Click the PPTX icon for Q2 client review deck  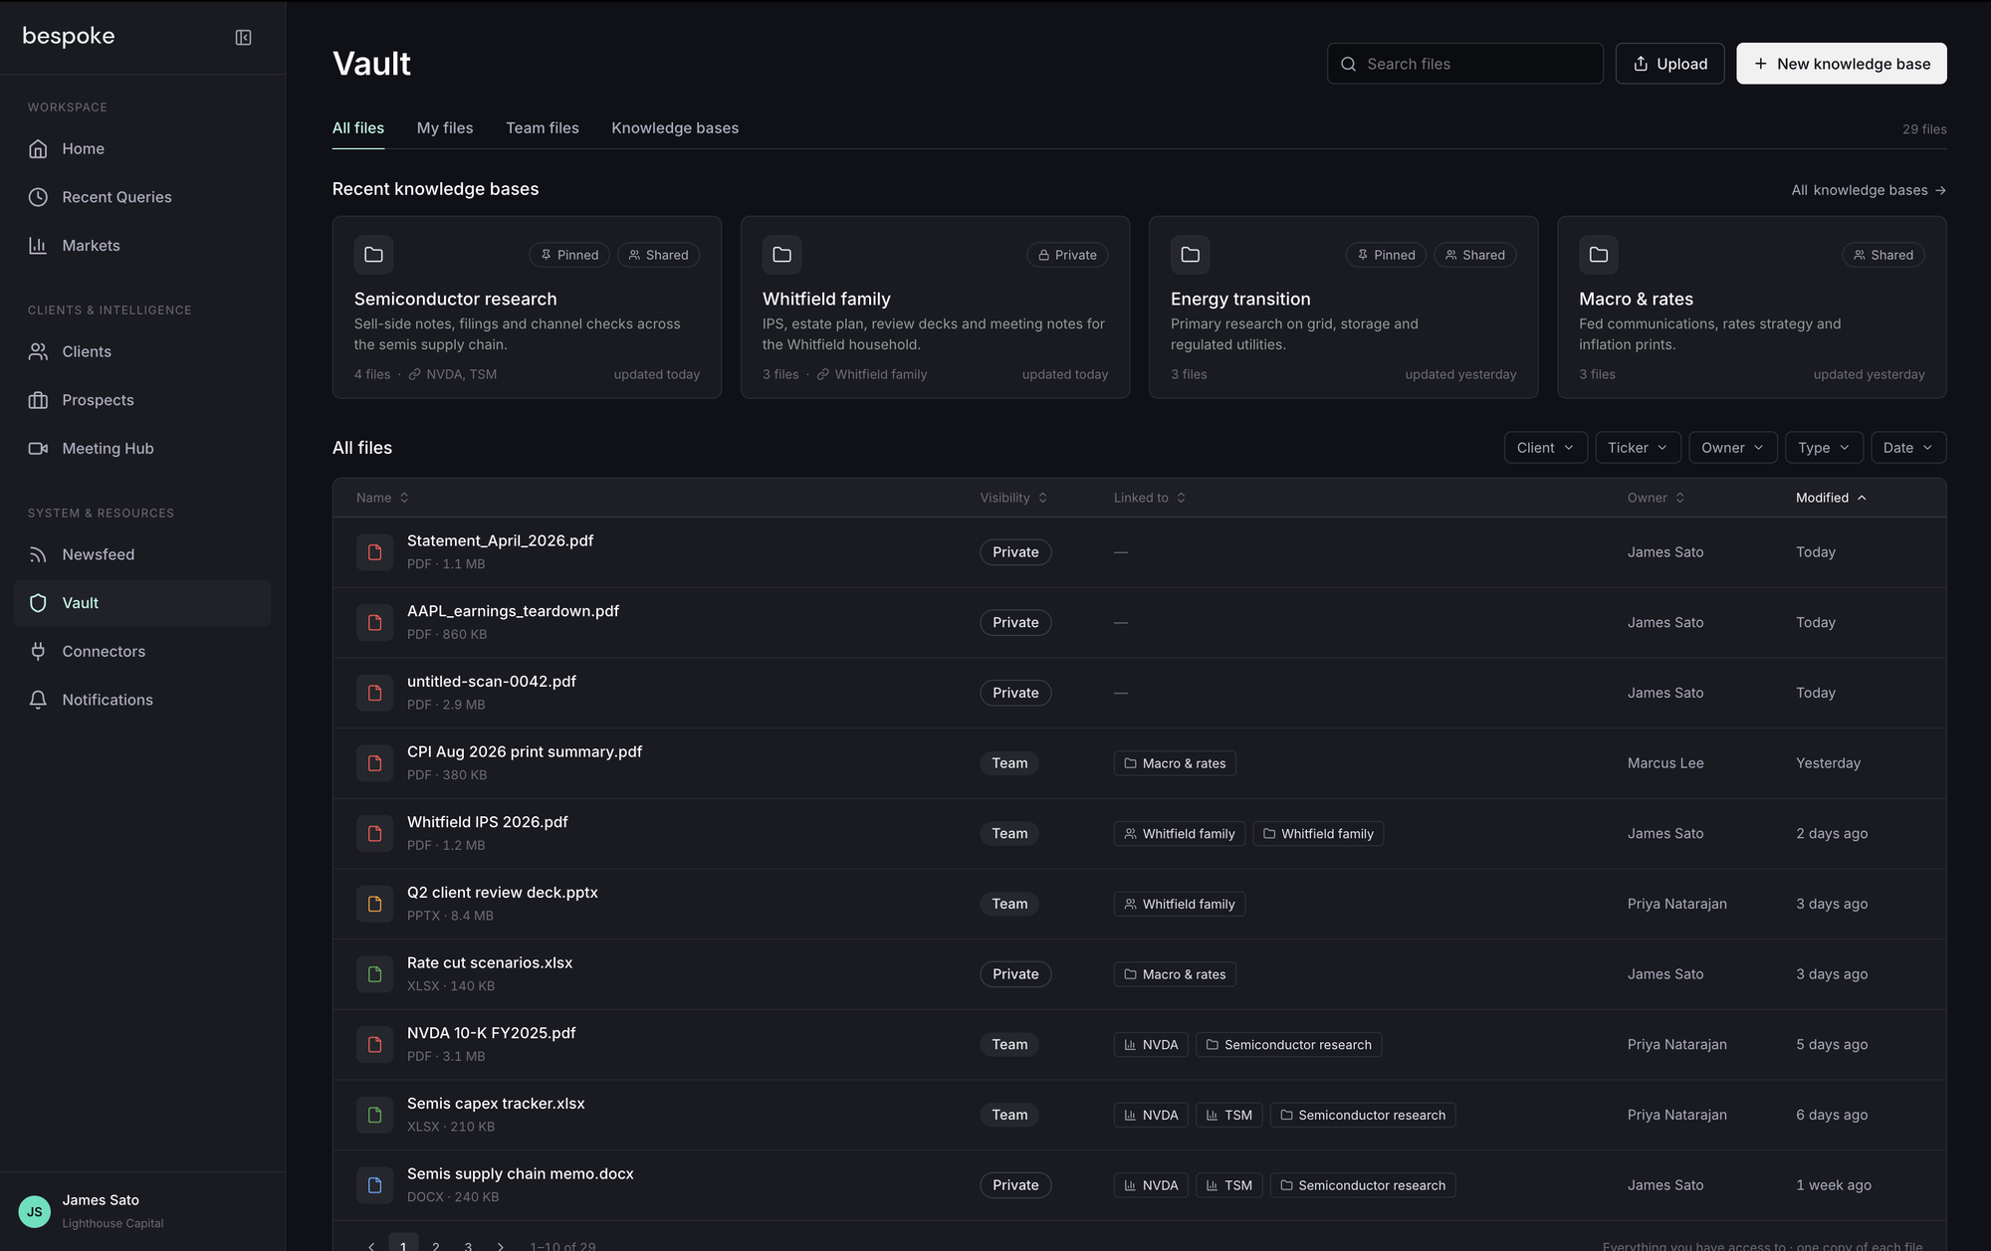(x=374, y=904)
